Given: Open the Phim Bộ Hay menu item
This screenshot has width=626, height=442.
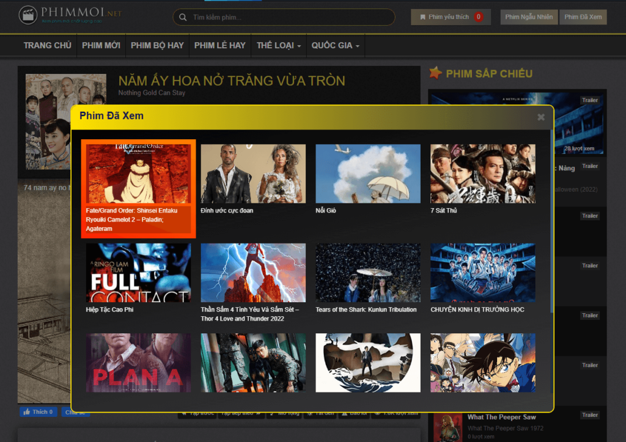Looking at the screenshot, I should [157, 45].
